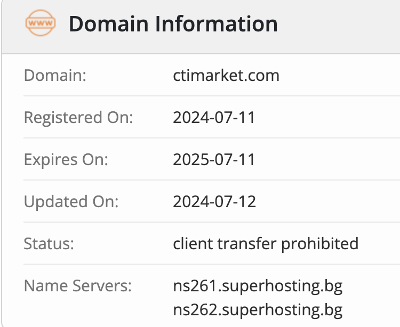Click the word Information in the header

click(x=216, y=23)
